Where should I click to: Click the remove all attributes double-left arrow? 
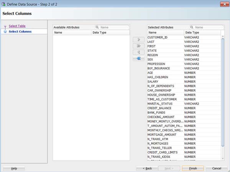(138, 59)
